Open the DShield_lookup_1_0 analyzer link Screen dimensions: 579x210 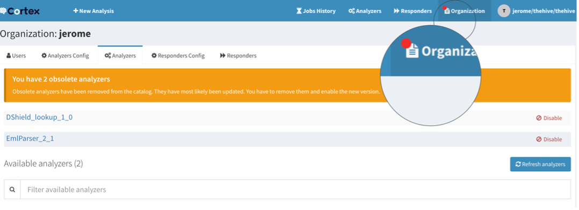coord(40,118)
